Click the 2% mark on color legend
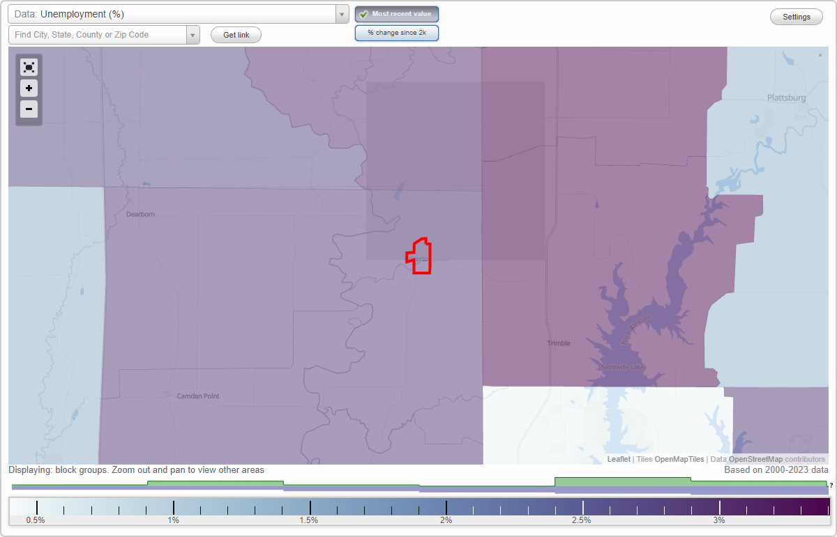Screen dimensions: 837x537 pyautogui.click(x=446, y=520)
